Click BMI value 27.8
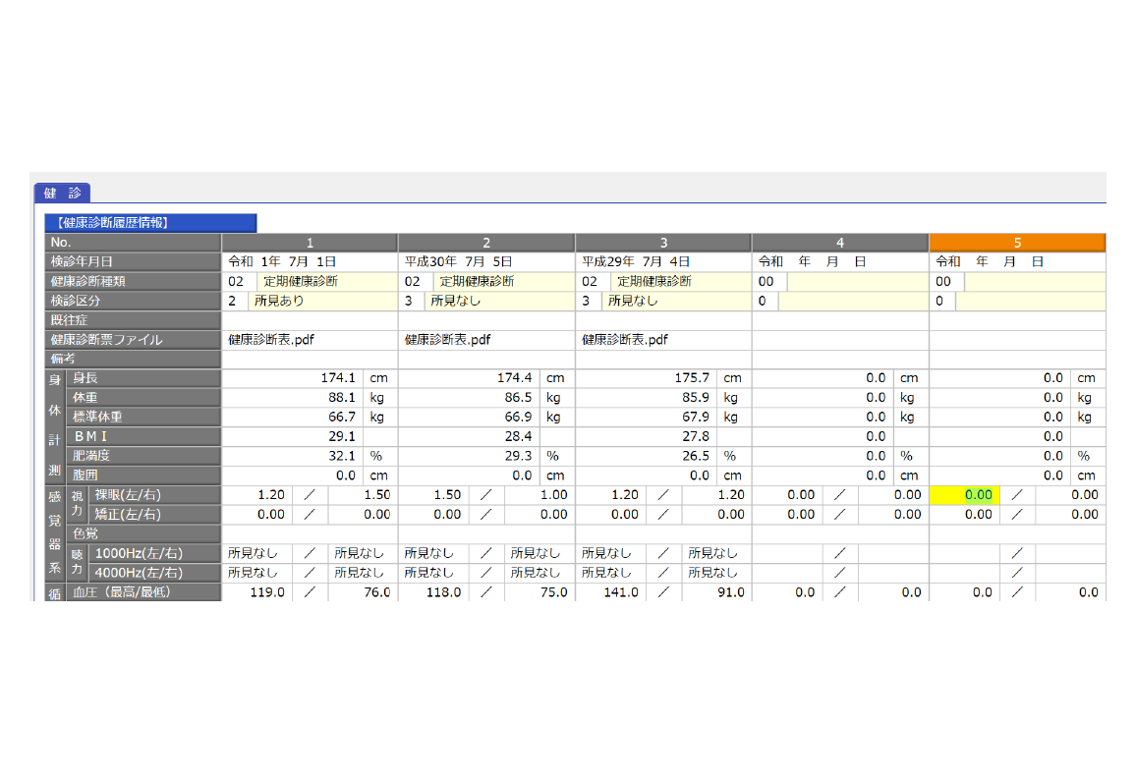 pyautogui.click(x=647, y=436)
